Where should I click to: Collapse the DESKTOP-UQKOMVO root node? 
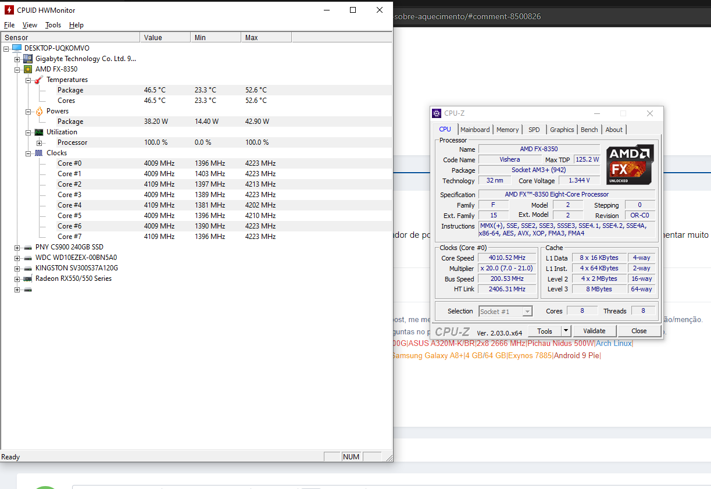tap(6, 48)
